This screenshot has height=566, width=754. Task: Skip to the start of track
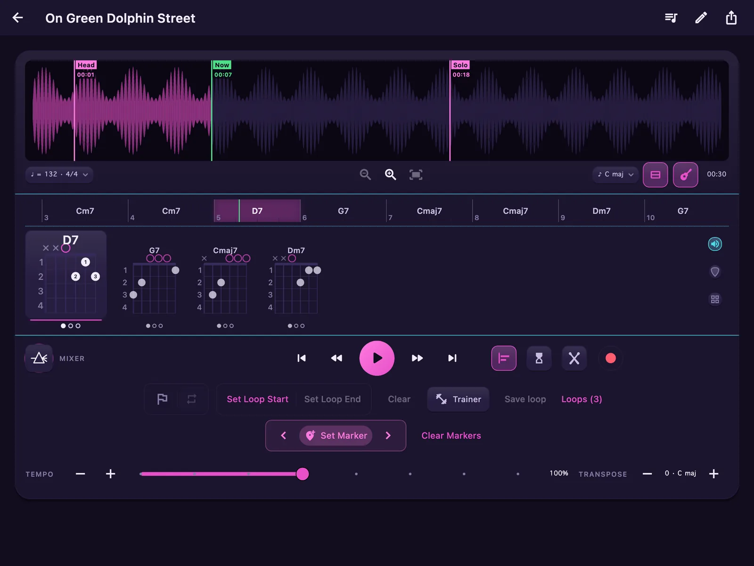302,358
